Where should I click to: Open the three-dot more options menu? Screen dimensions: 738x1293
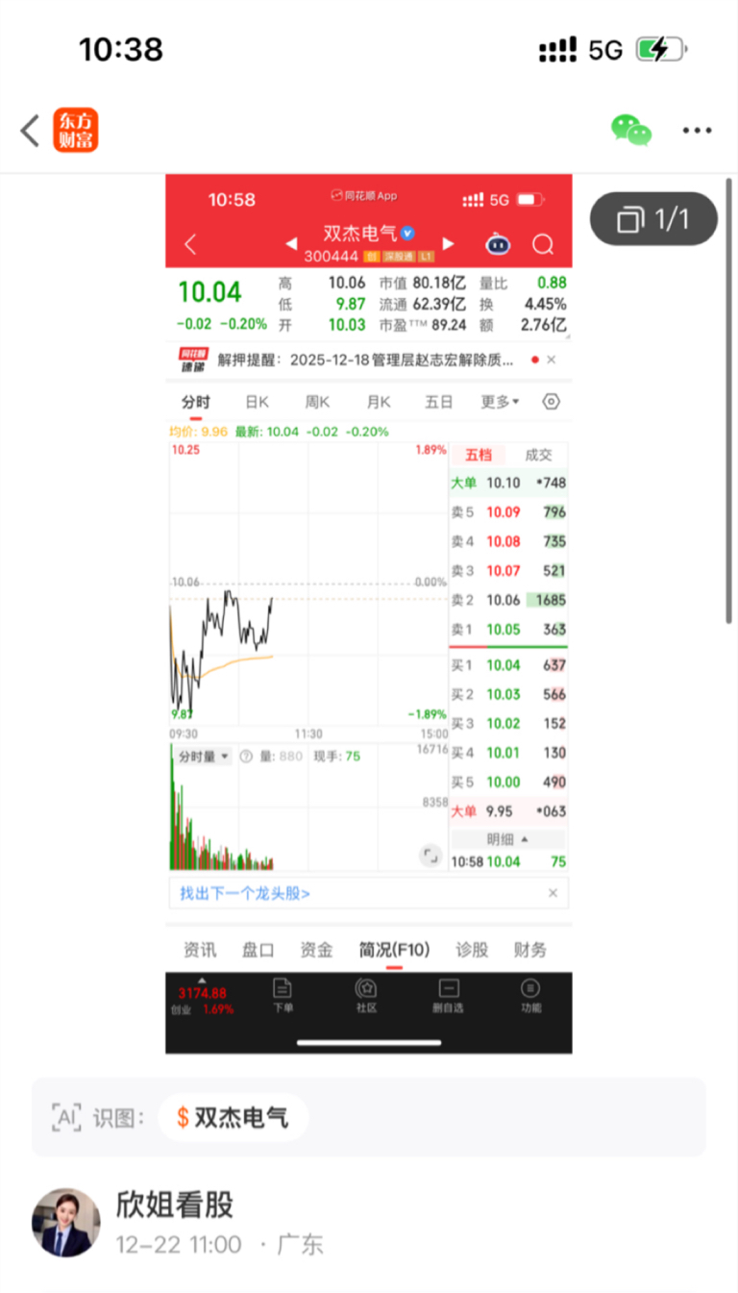(698, 131)
